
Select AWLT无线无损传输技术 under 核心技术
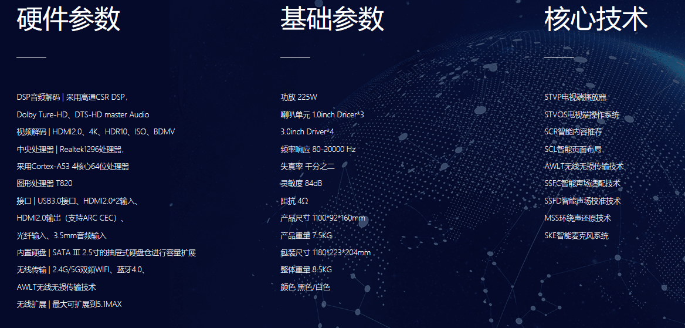pyautogui.click(x=584, y=166)
